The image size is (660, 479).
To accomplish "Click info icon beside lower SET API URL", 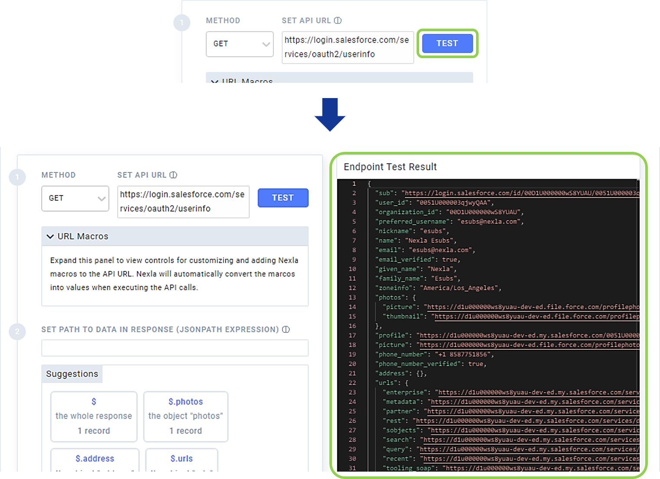I will 174,175.
